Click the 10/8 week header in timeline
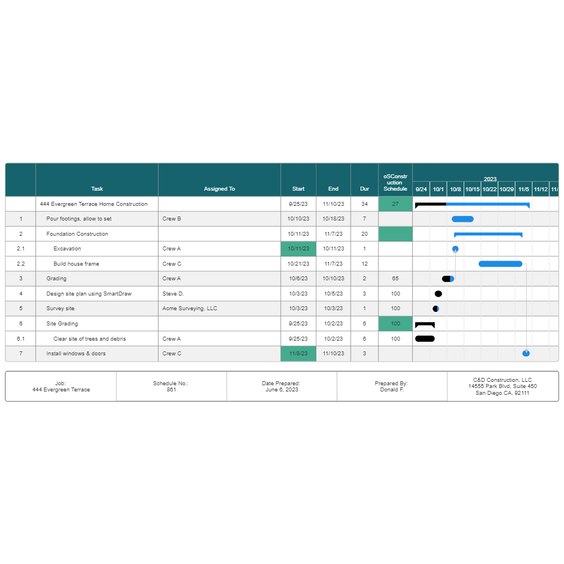The width and height of the screenshot is (564, 564). click(455, 189)
